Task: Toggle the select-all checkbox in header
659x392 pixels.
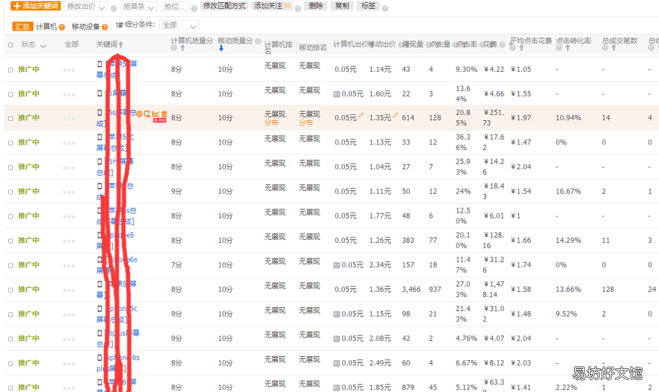Action: coord(11,45)
